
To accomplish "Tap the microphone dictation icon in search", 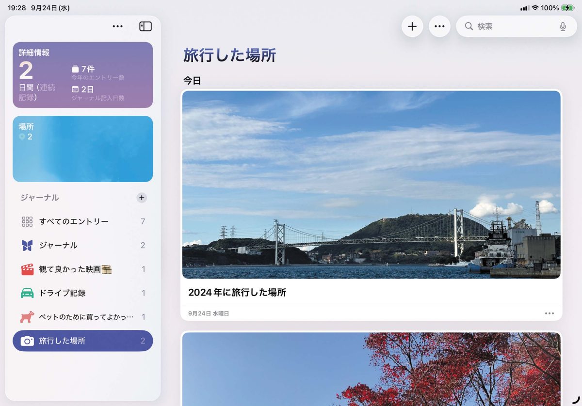I will pyautogui.click(x=563, y=27).
